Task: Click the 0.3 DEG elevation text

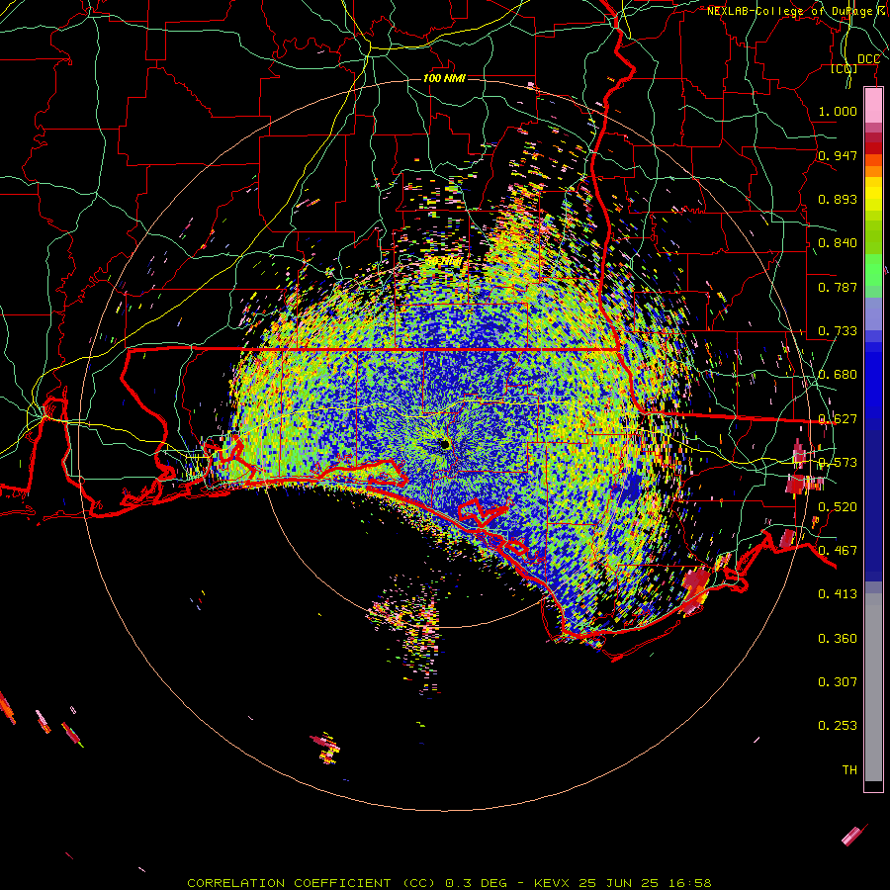Action: coord(476,883)
